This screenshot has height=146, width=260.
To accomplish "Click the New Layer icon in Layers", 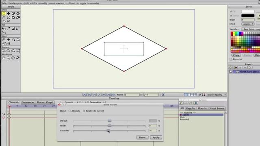I will [230, 68].
